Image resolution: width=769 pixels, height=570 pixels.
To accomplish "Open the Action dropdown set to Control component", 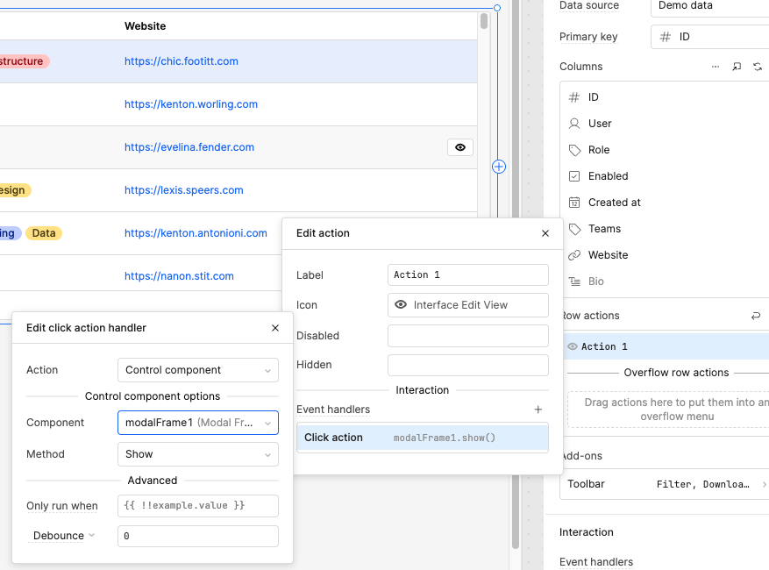I will (x=197, y=370).
